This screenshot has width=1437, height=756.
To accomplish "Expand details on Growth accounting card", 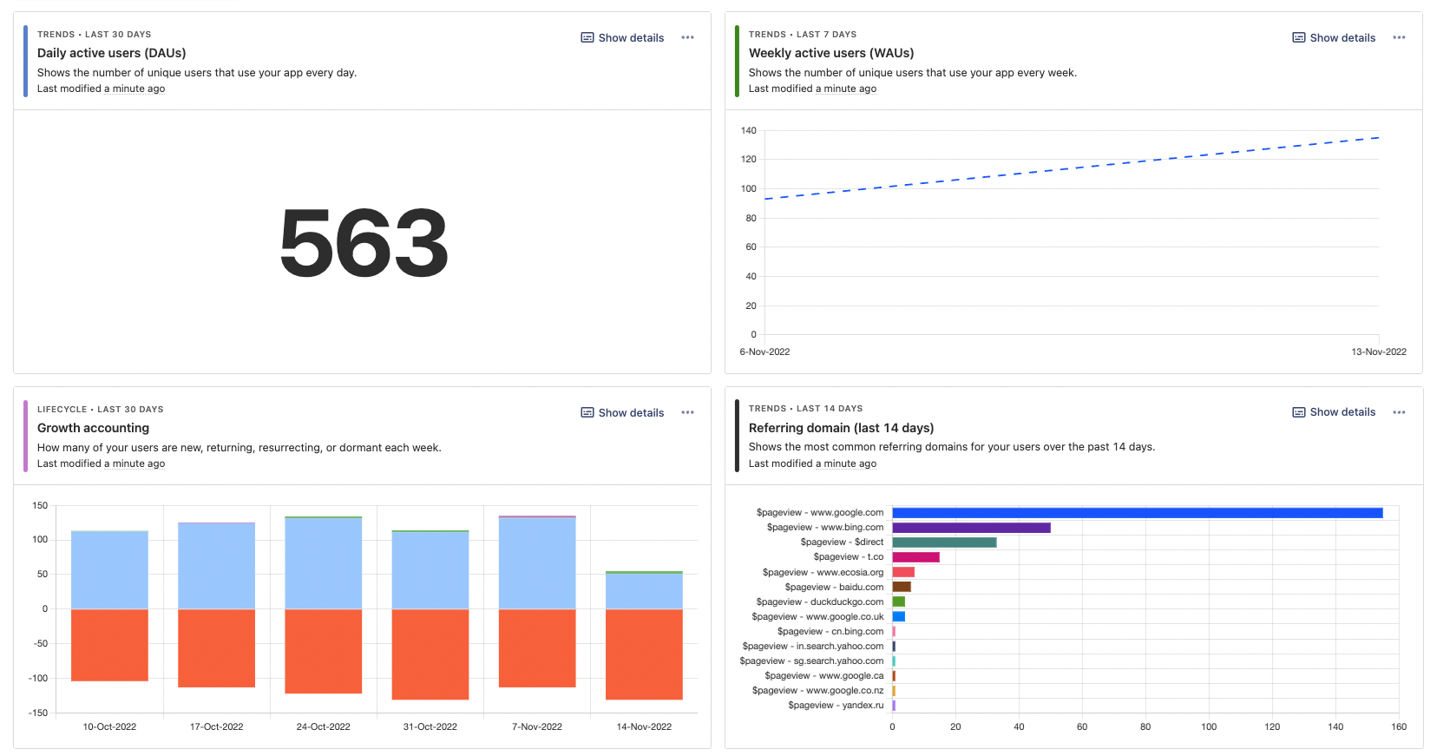I will coord(622,412).
